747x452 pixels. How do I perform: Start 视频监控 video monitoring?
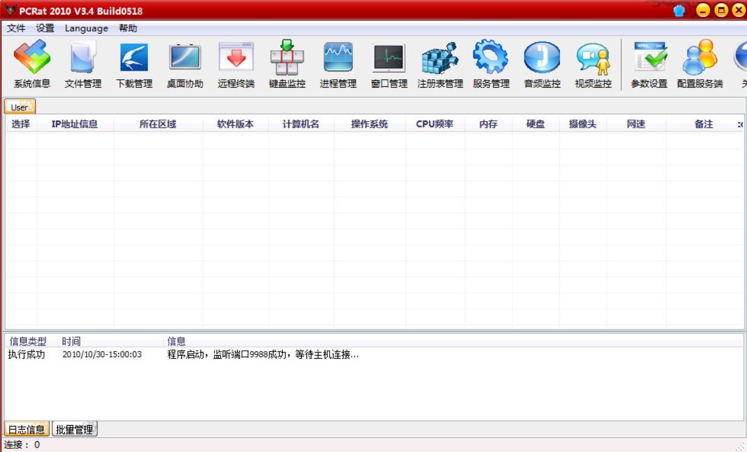coord(593,64)
